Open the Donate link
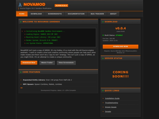 point(108,112)
